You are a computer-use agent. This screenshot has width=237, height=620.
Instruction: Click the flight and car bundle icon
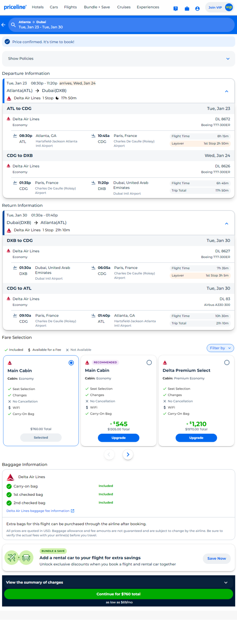19,558
